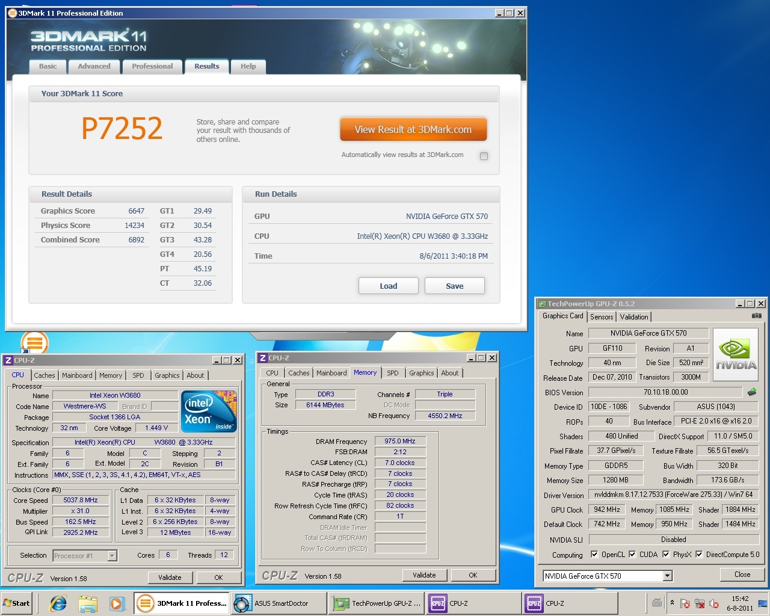Screen dimensions: 770x616
Task: Click the orange 3DMark desktop icon
Action: pyautogui.click(x=34, y=343)
